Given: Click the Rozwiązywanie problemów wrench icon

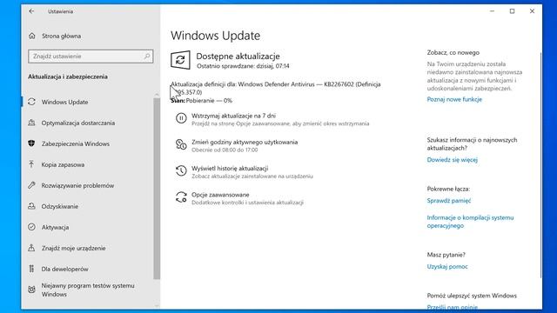Looking at the screenshot, I should pyautogui.click(x=31, y=185).
